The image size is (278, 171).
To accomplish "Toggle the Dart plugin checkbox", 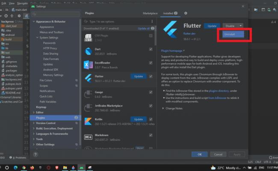I will [151, 49].
